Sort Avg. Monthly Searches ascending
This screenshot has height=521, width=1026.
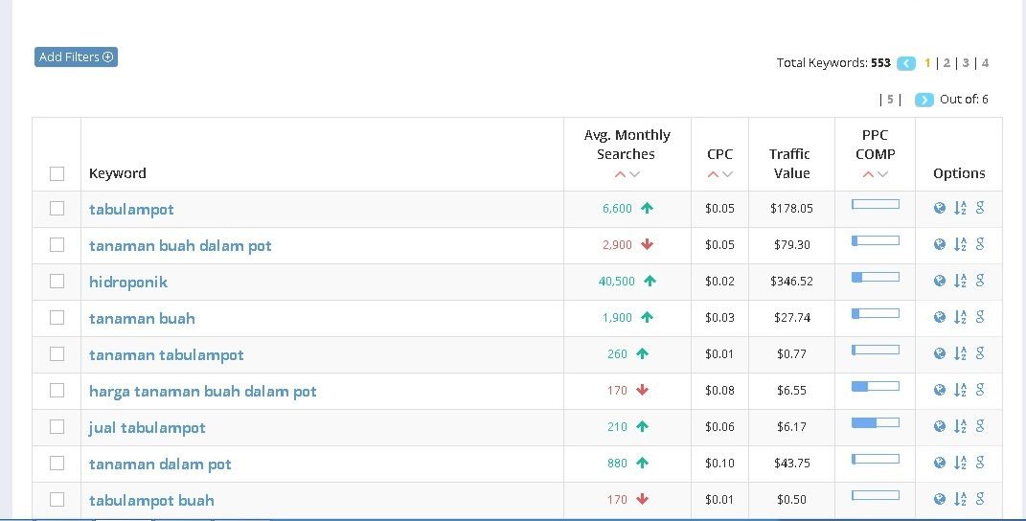pos(620,174)
